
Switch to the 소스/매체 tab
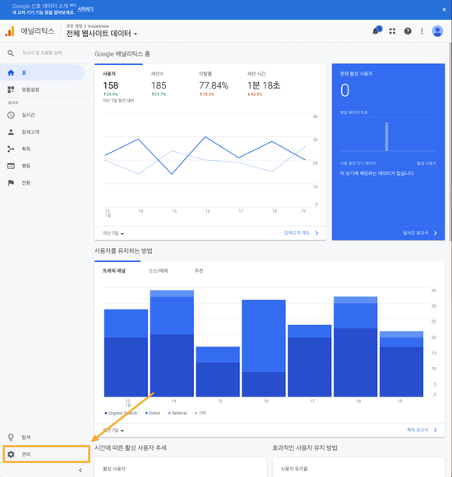tap(158, 271)
